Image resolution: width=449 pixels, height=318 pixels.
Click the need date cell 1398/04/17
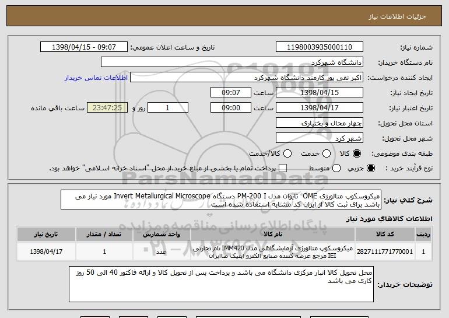coord(46,251)
